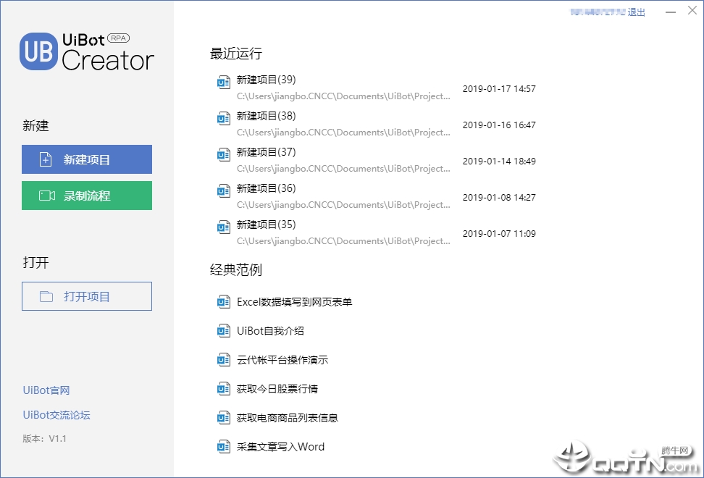Image resolution: width=704 pixels, height=478 pixels.
Task: Close the UiBot Creator window
Action: [692, 10]
